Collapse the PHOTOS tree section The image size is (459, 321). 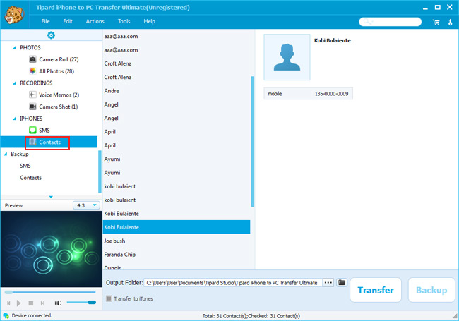[x=14, y=48]
